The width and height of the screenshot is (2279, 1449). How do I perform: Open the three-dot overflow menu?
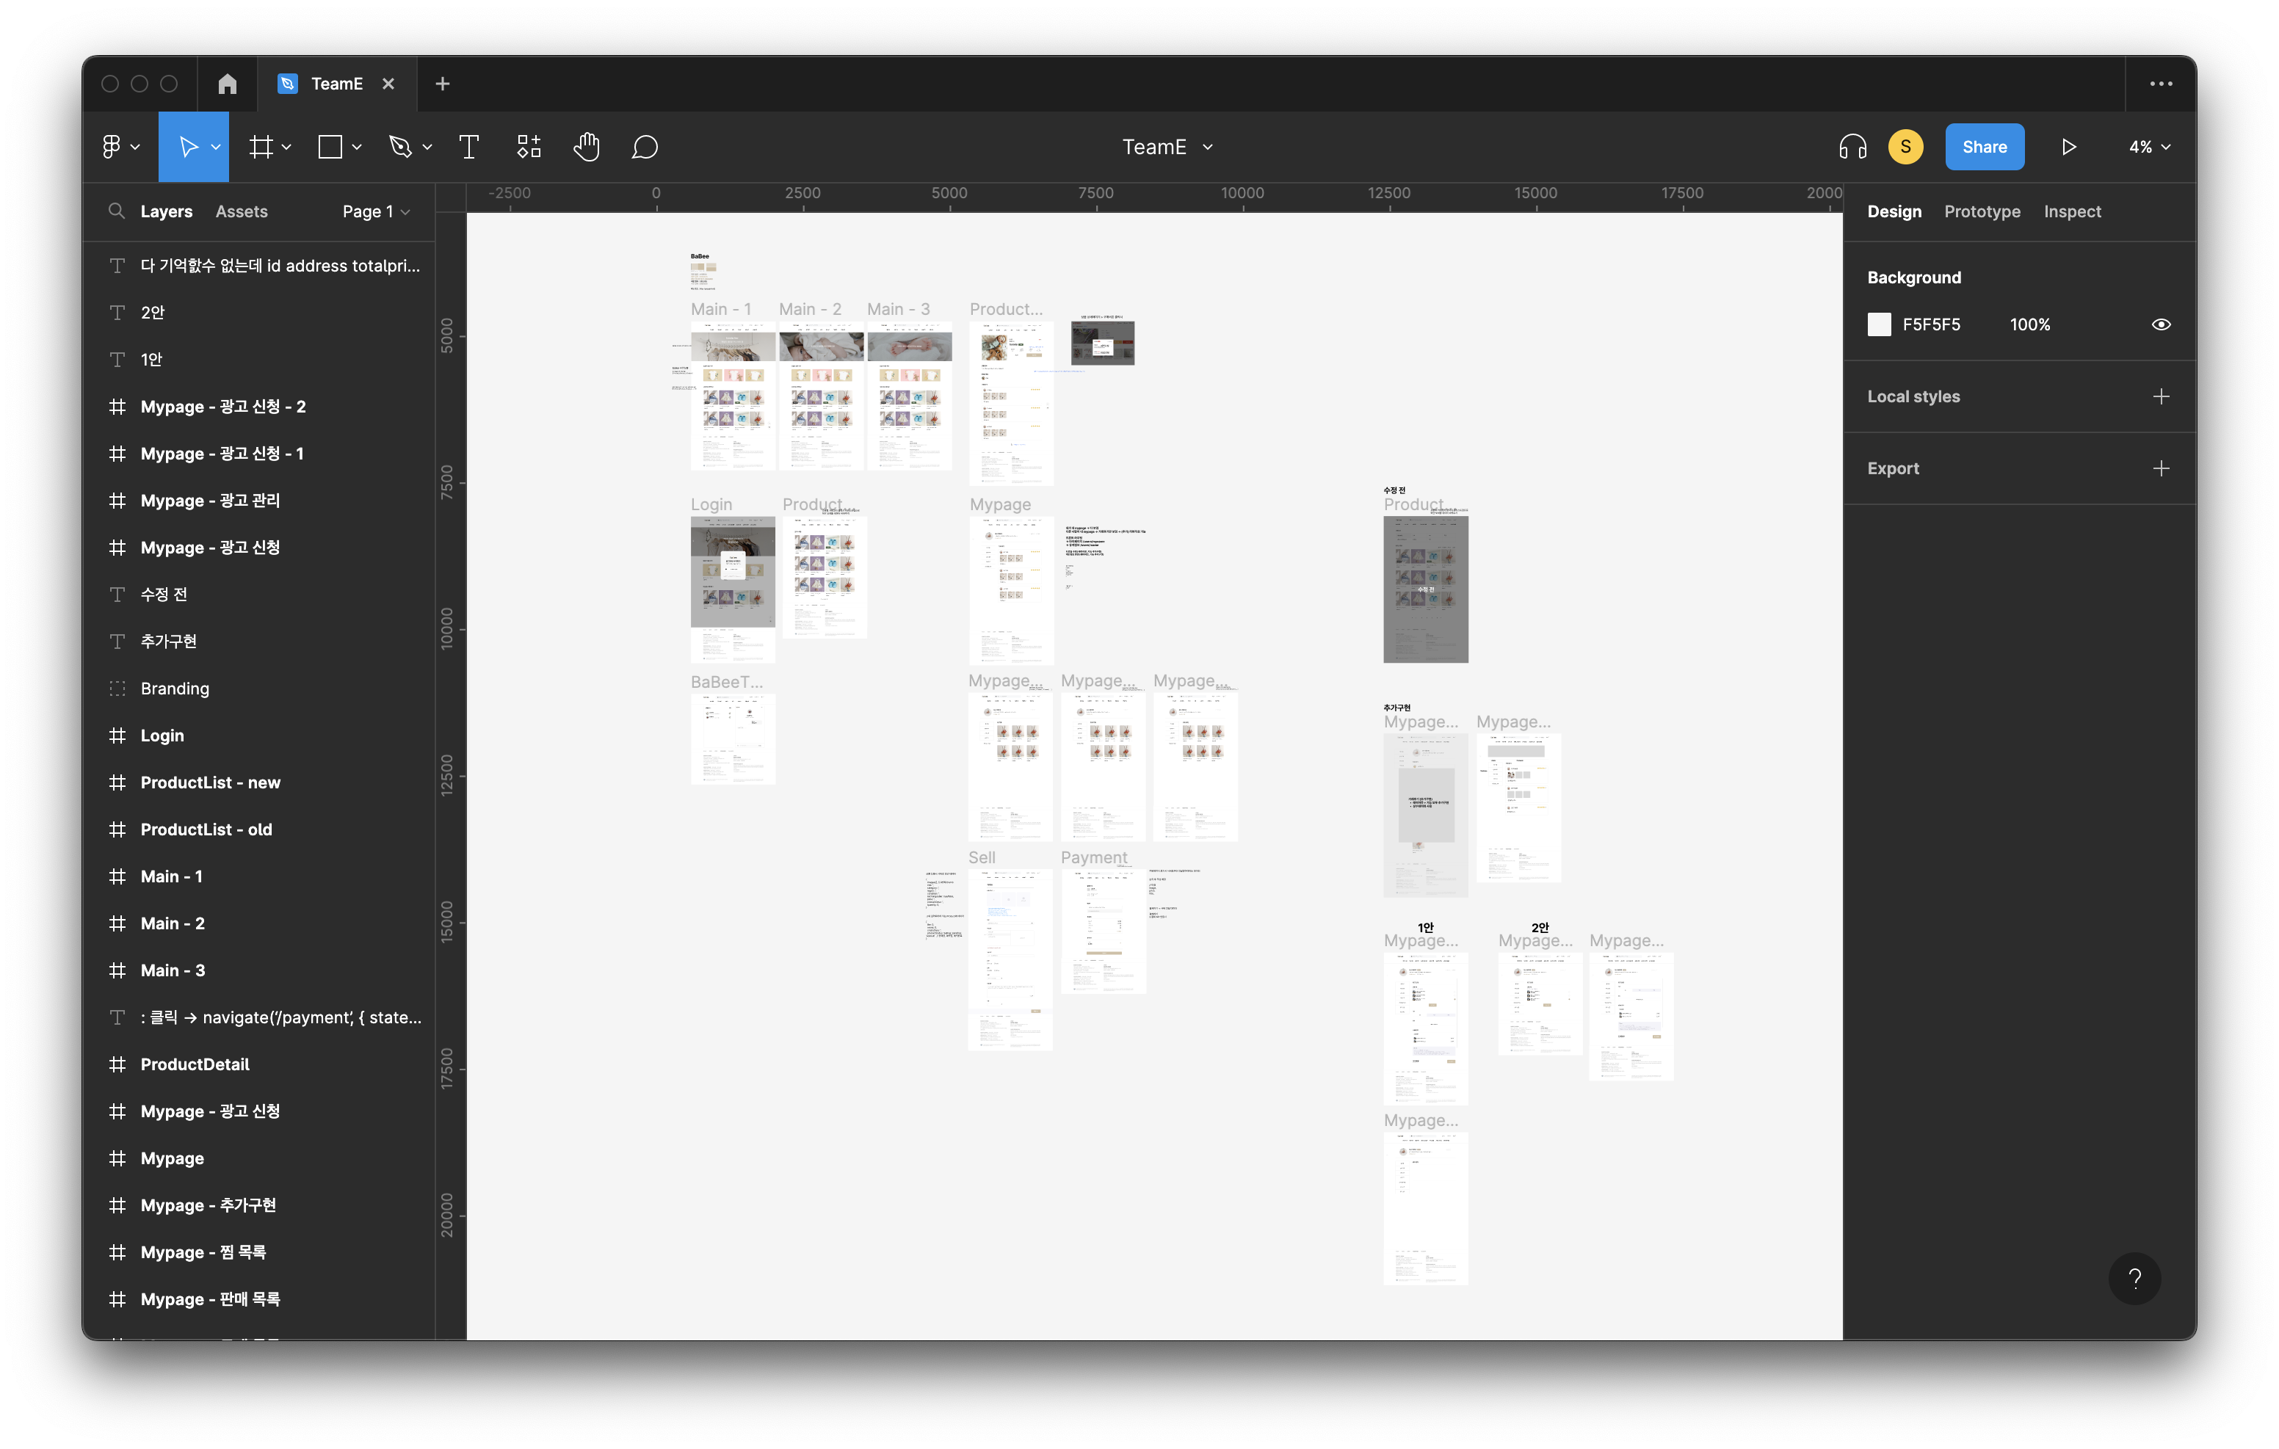(2161, 84)
